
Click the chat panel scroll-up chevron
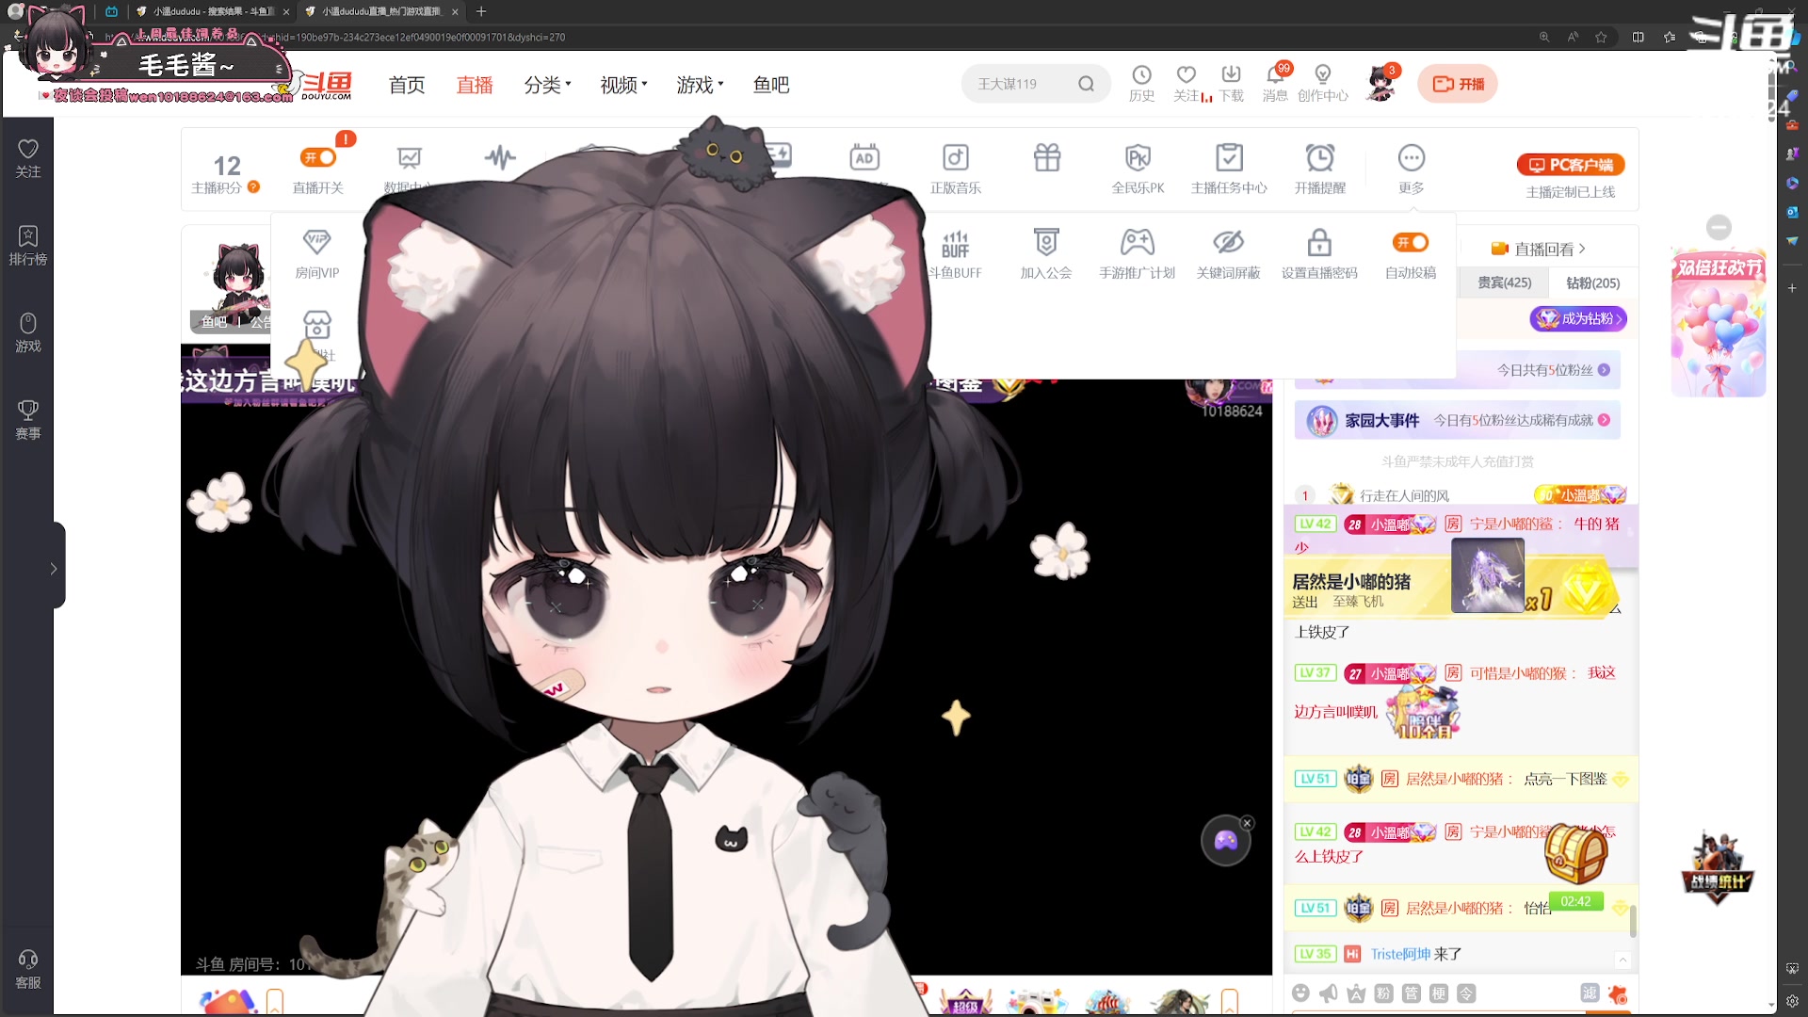pos(1622,960)
